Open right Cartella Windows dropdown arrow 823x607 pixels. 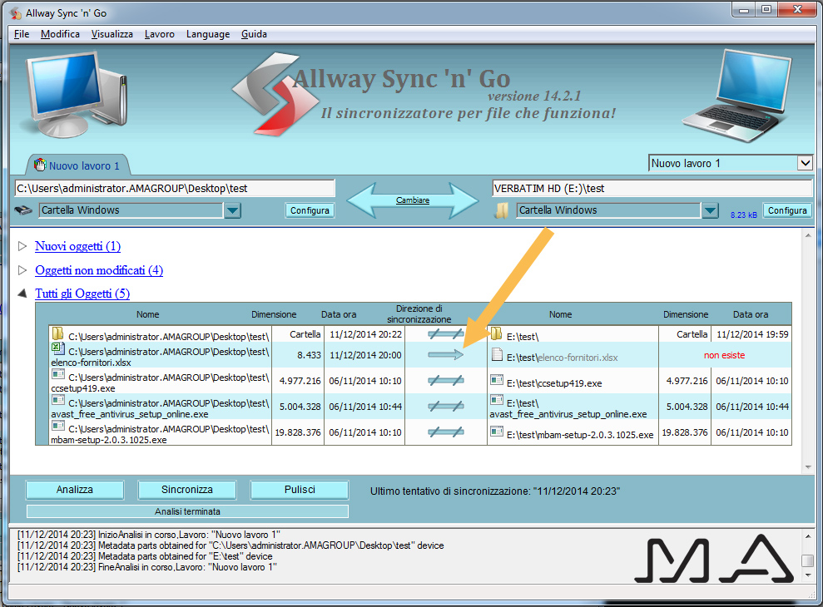[x=710, y=210]
